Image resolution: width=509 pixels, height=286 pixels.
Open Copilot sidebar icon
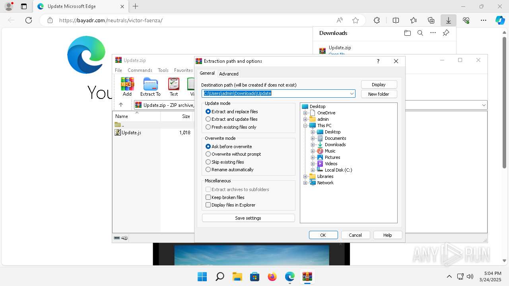[x=500, y=20]
